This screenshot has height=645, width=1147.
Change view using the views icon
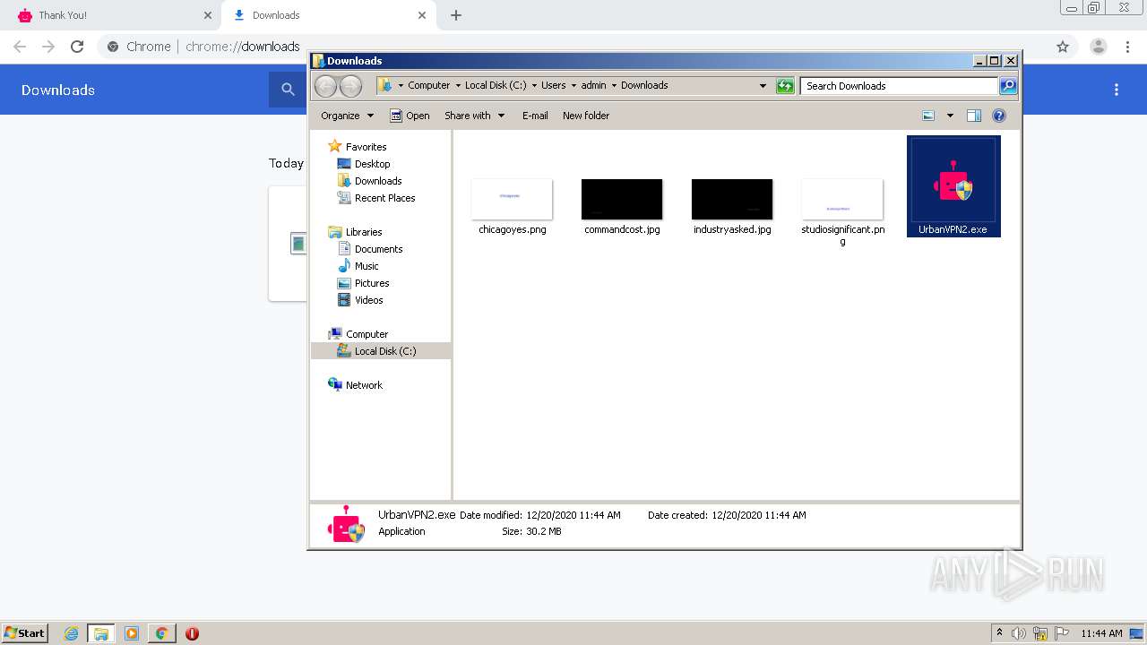pyautogui.click(x=928, y=116)
